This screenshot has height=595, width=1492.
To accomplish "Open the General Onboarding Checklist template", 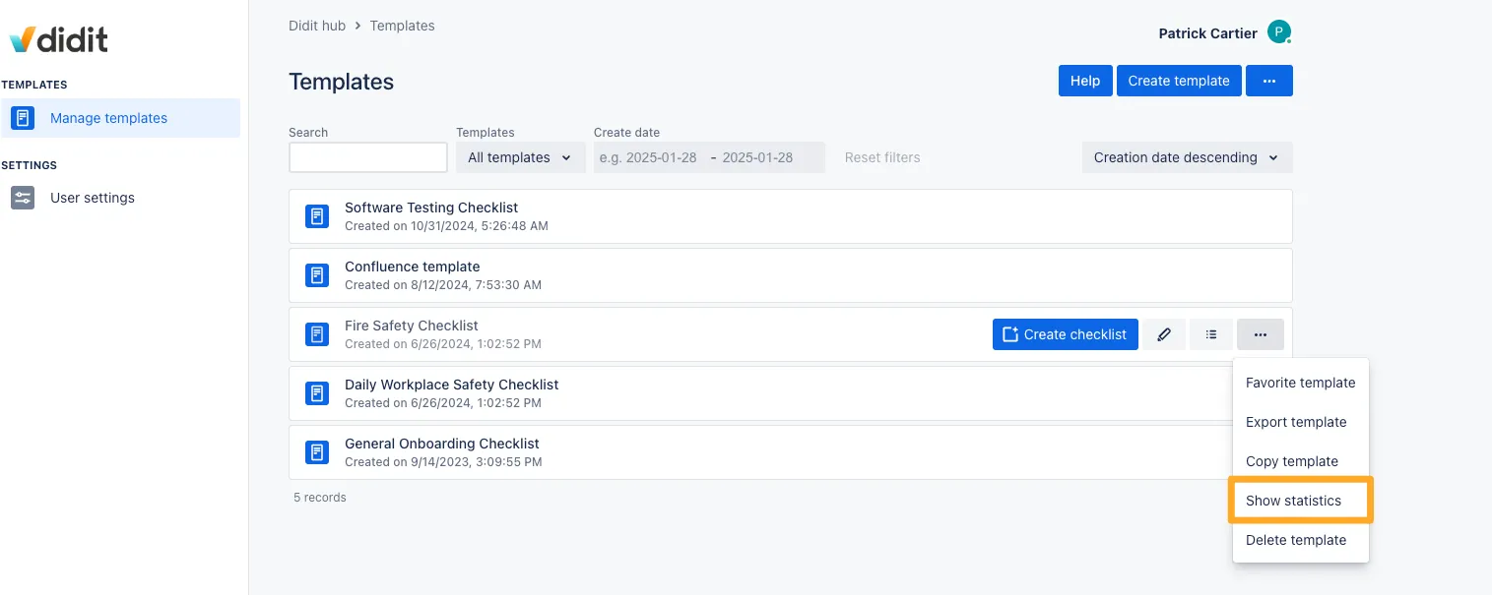I will [758, 452].
